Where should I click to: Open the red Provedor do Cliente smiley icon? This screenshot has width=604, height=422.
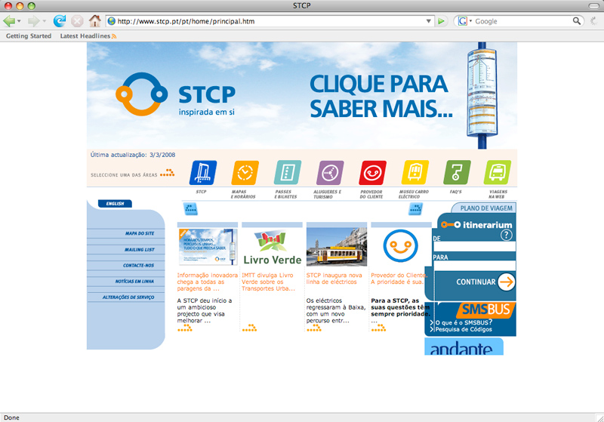372,172
